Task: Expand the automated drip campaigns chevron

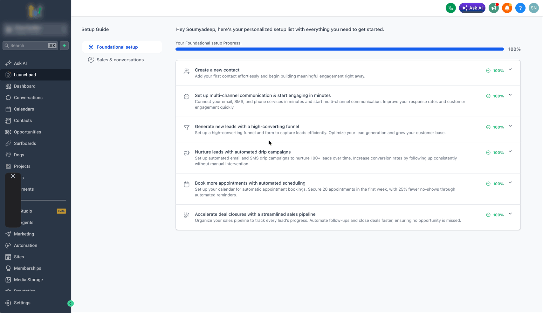Action: 510,152
